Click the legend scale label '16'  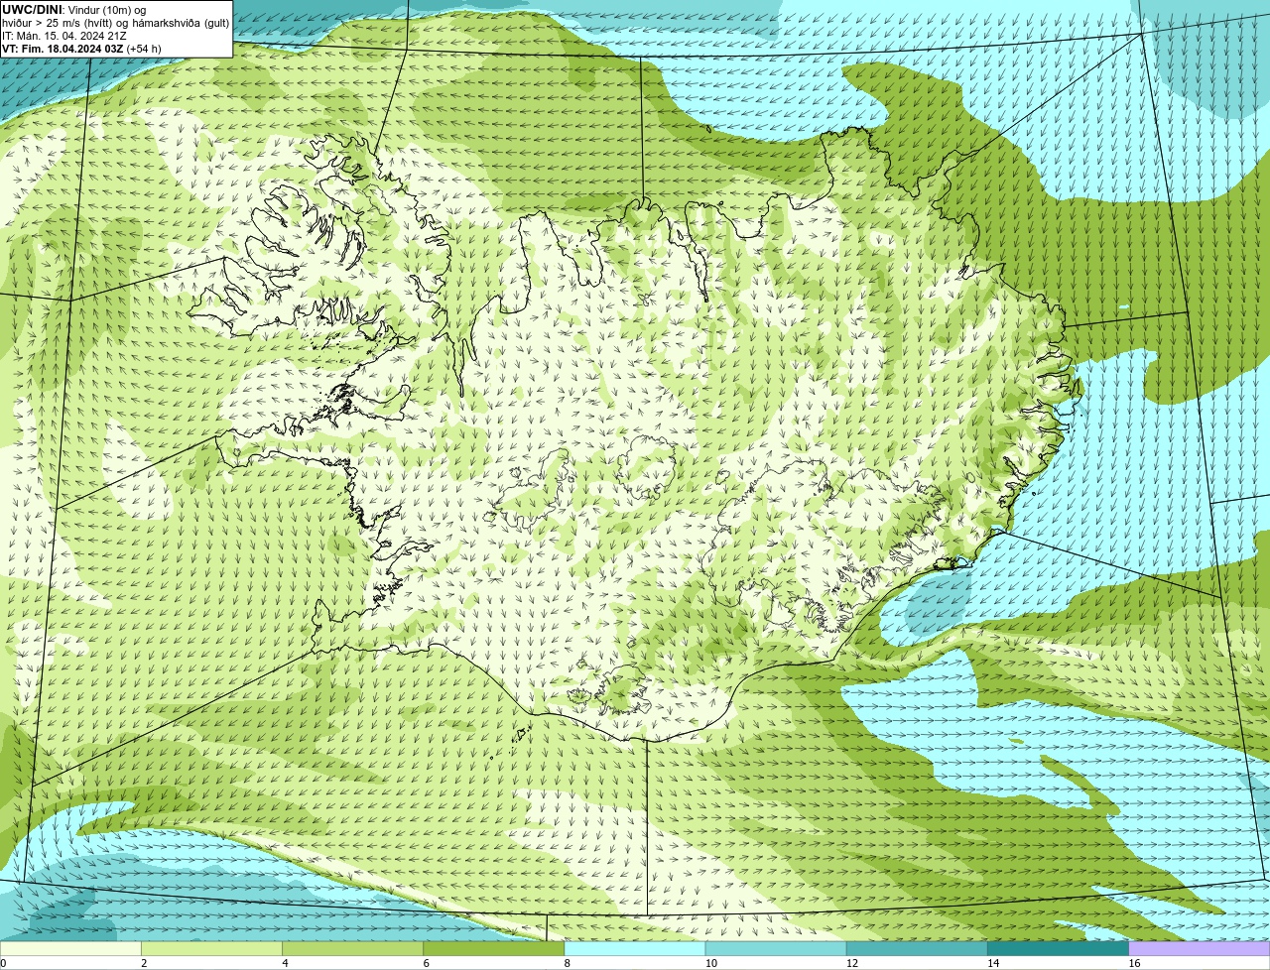point(1134,963)
